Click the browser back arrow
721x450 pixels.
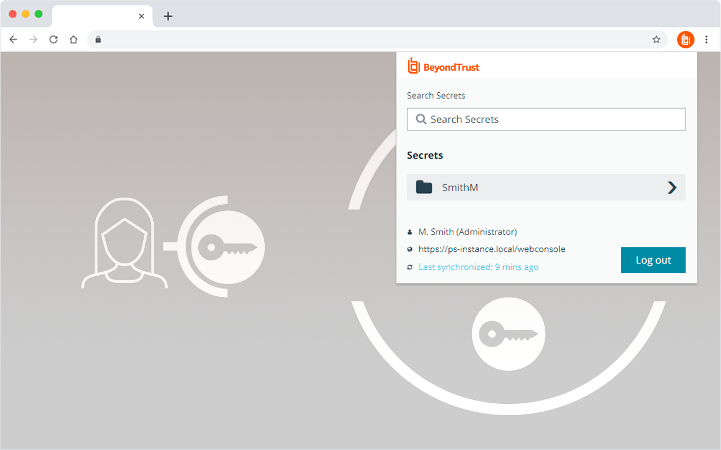coord(14,39)
